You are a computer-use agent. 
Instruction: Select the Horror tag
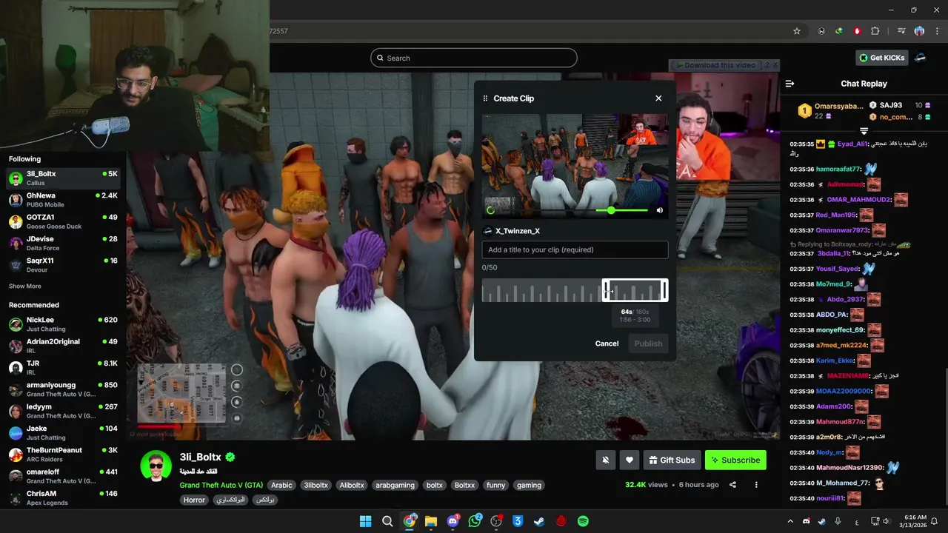tap(194, 500)
